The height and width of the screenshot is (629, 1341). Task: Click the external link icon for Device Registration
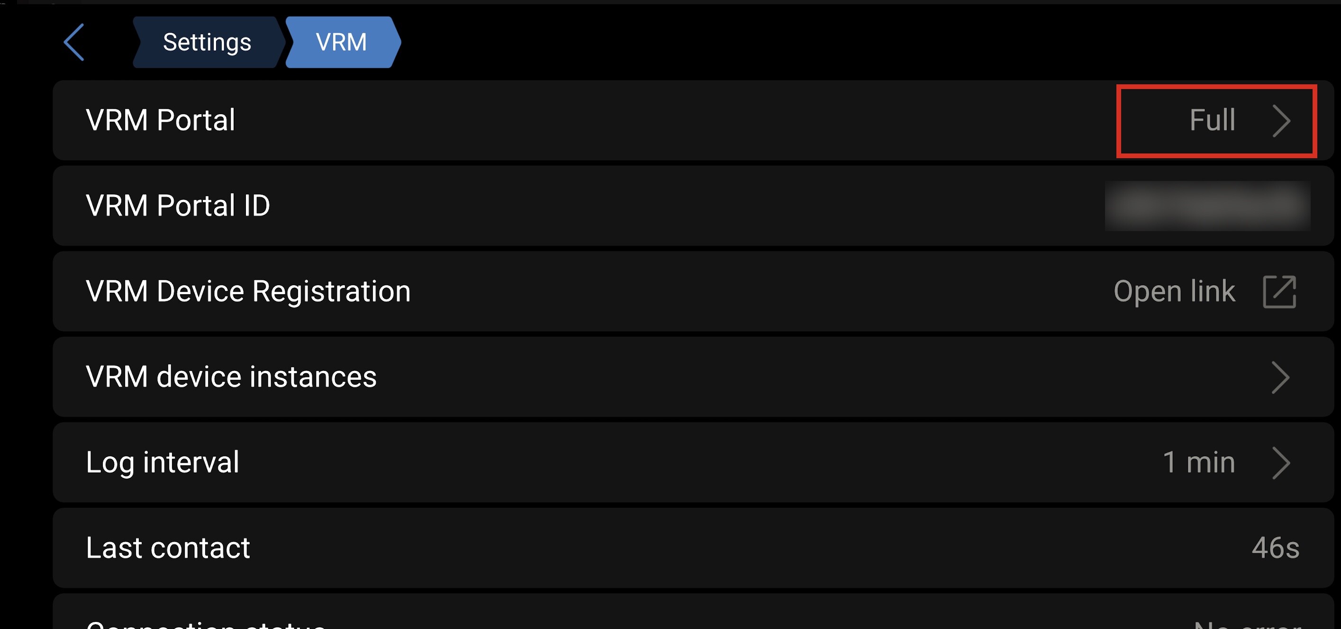click(x=1279, y=292)
